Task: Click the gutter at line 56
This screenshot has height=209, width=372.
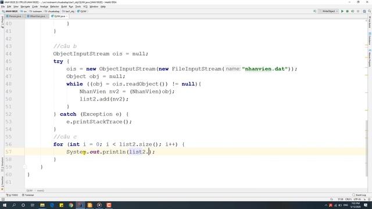Action: [14, 144]
